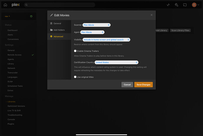The width and height of the screenshot is (203, 136).
Task: Open Scheduled Tasks settings
Action: 15,86
